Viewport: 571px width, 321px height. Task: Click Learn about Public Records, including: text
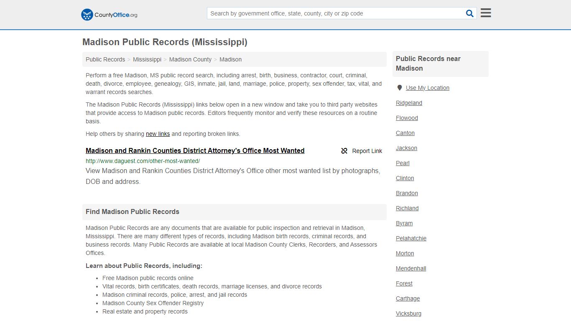[x=144, y=266]
